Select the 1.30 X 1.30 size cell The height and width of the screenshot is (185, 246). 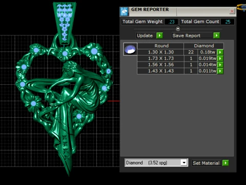[160, 52]
